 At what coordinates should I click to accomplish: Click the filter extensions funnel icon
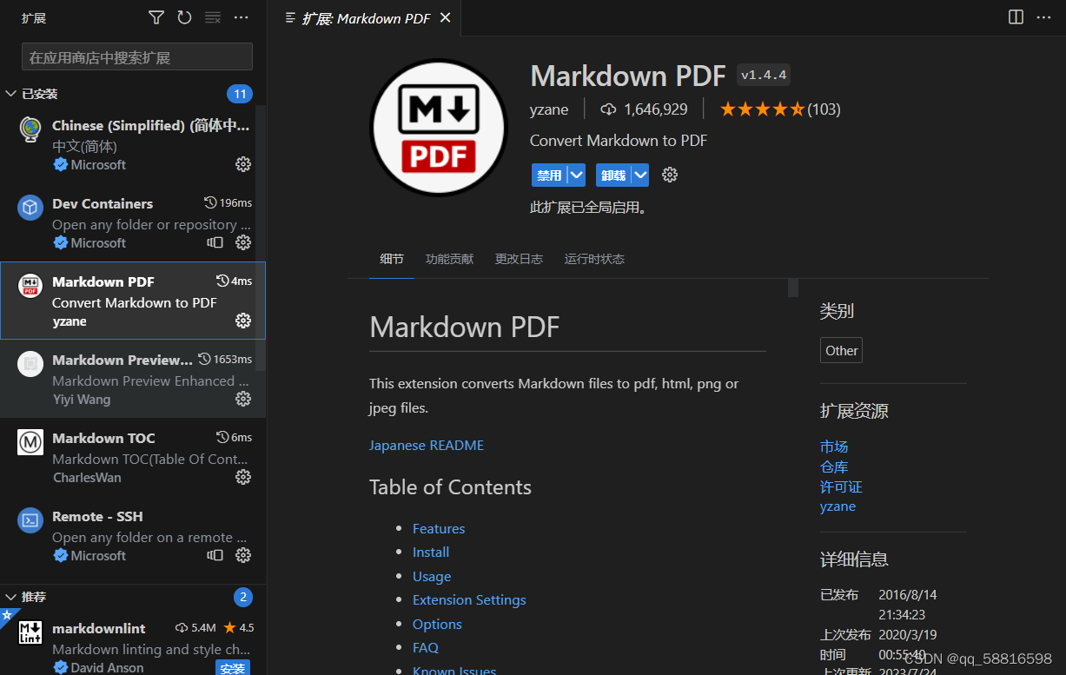(156, 17)
